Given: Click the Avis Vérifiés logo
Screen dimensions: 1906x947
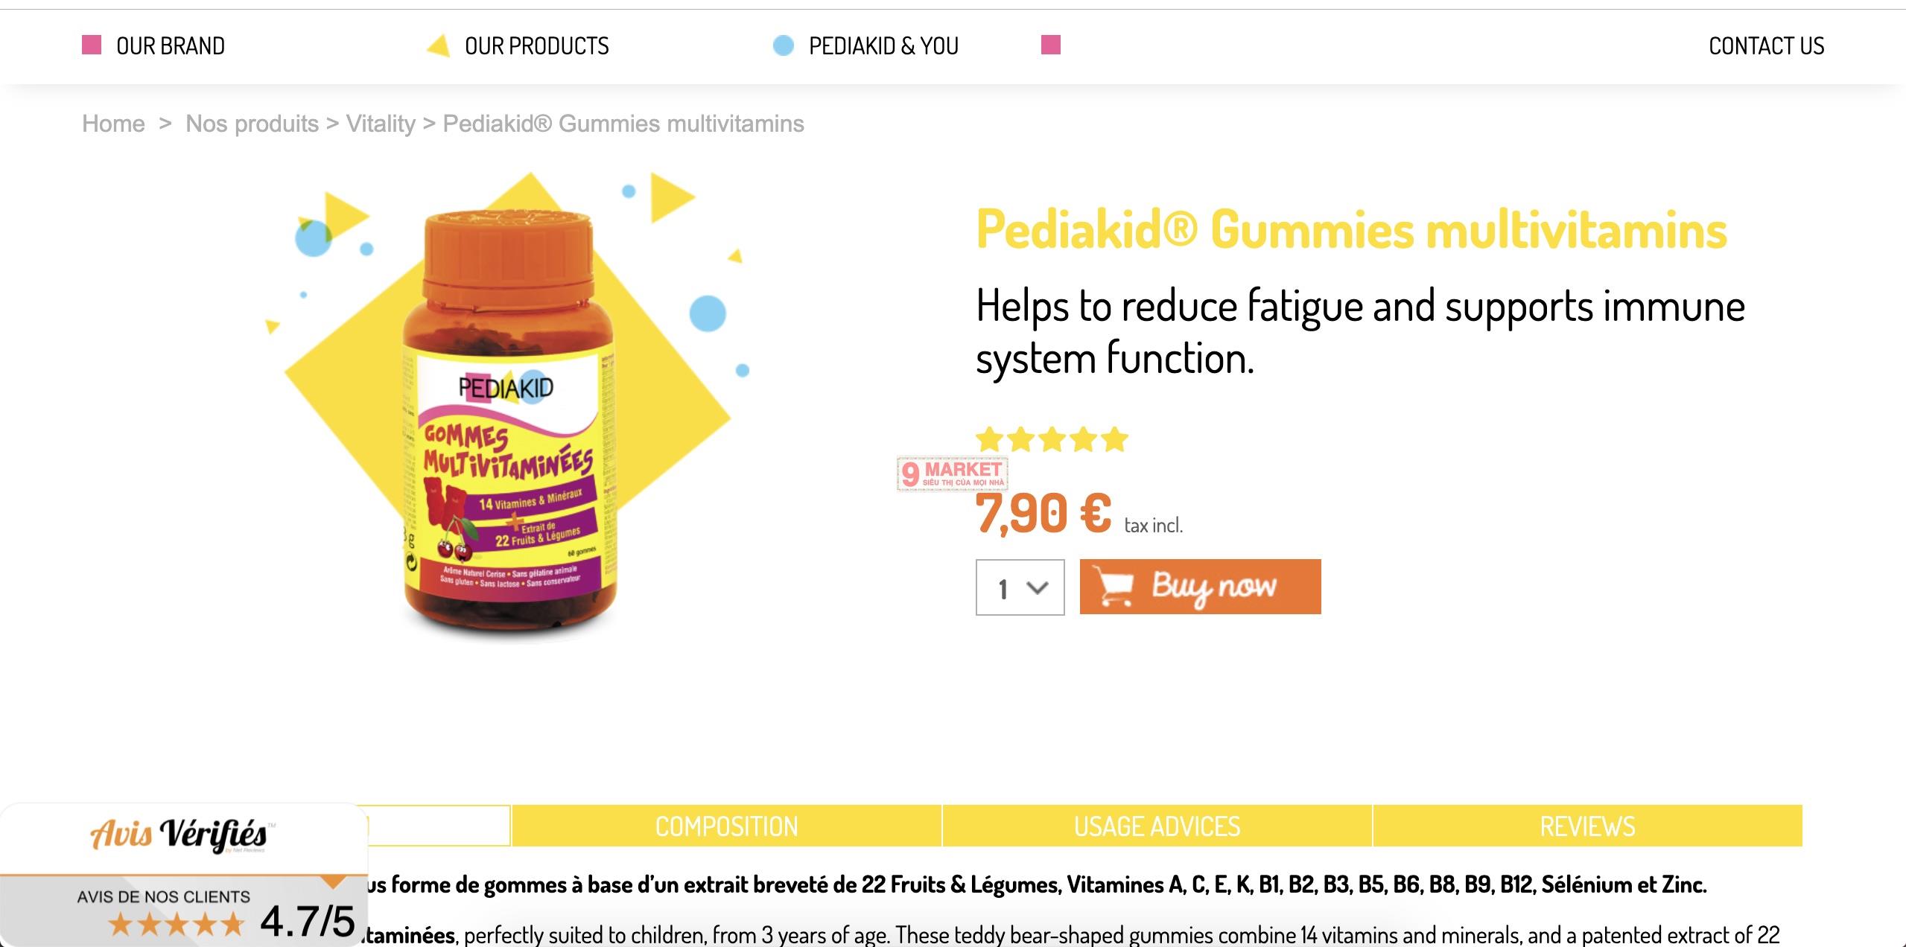Looking at the screenshot, I should (179, 835).
